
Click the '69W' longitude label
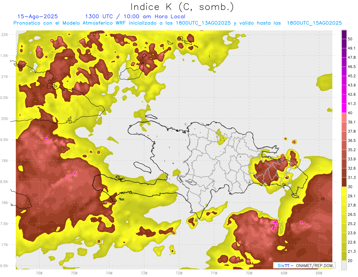coord(284,273)
